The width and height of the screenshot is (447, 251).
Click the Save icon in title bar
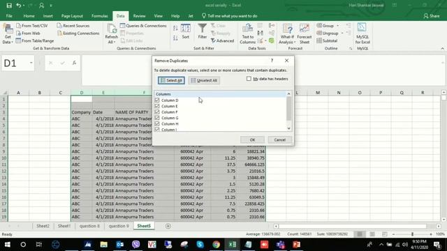click(9, 6)
